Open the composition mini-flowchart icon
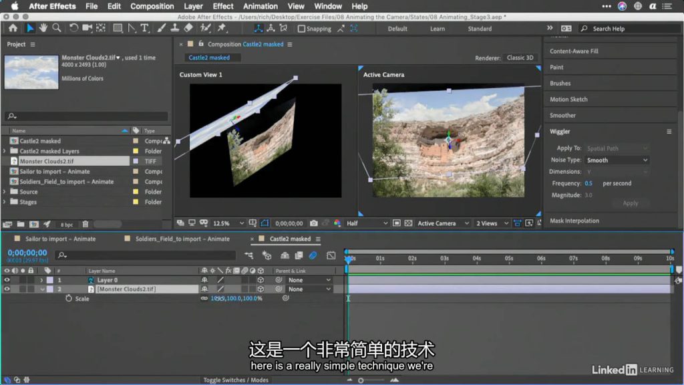The height and width of the screenshot is (385, 684). coord(248,255)
